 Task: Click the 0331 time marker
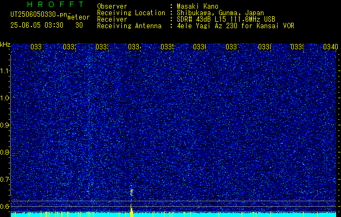pyautogui.click(x=37, y=47)
